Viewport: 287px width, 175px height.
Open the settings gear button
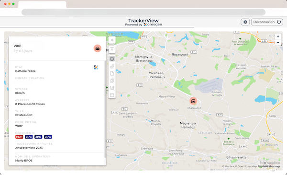coord(245,22)
